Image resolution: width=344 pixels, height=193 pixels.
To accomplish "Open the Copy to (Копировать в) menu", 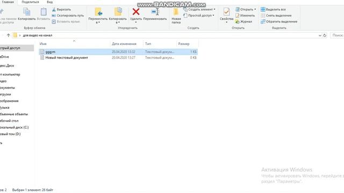I will (x=118, y=16).
